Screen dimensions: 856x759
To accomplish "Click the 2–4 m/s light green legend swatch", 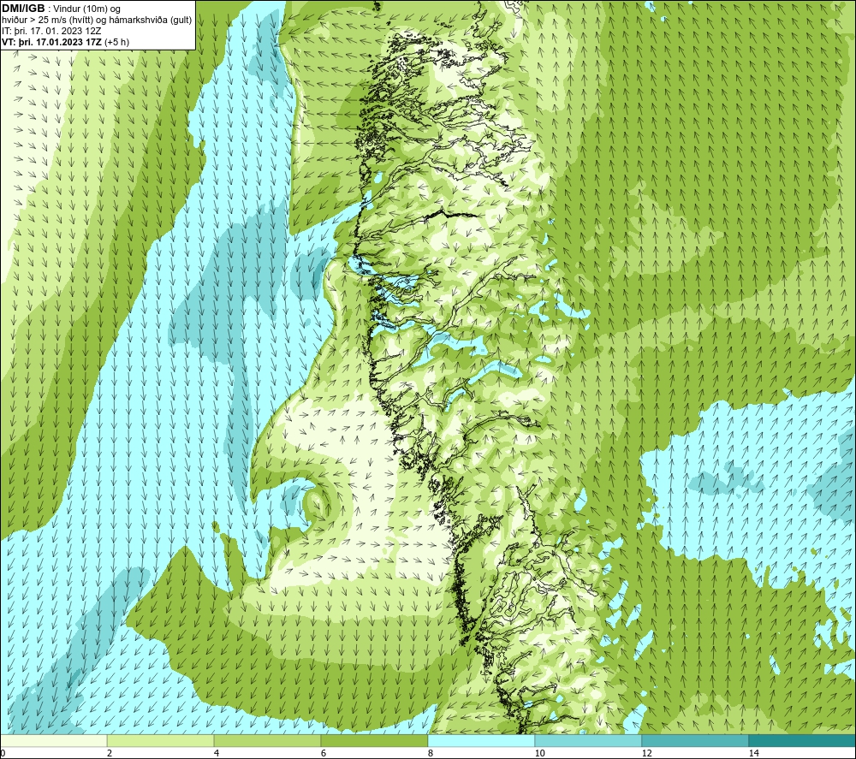I will coord(161,740).
